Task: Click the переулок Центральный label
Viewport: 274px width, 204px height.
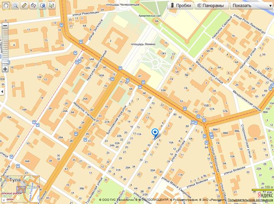Action: tap(97, 65)
